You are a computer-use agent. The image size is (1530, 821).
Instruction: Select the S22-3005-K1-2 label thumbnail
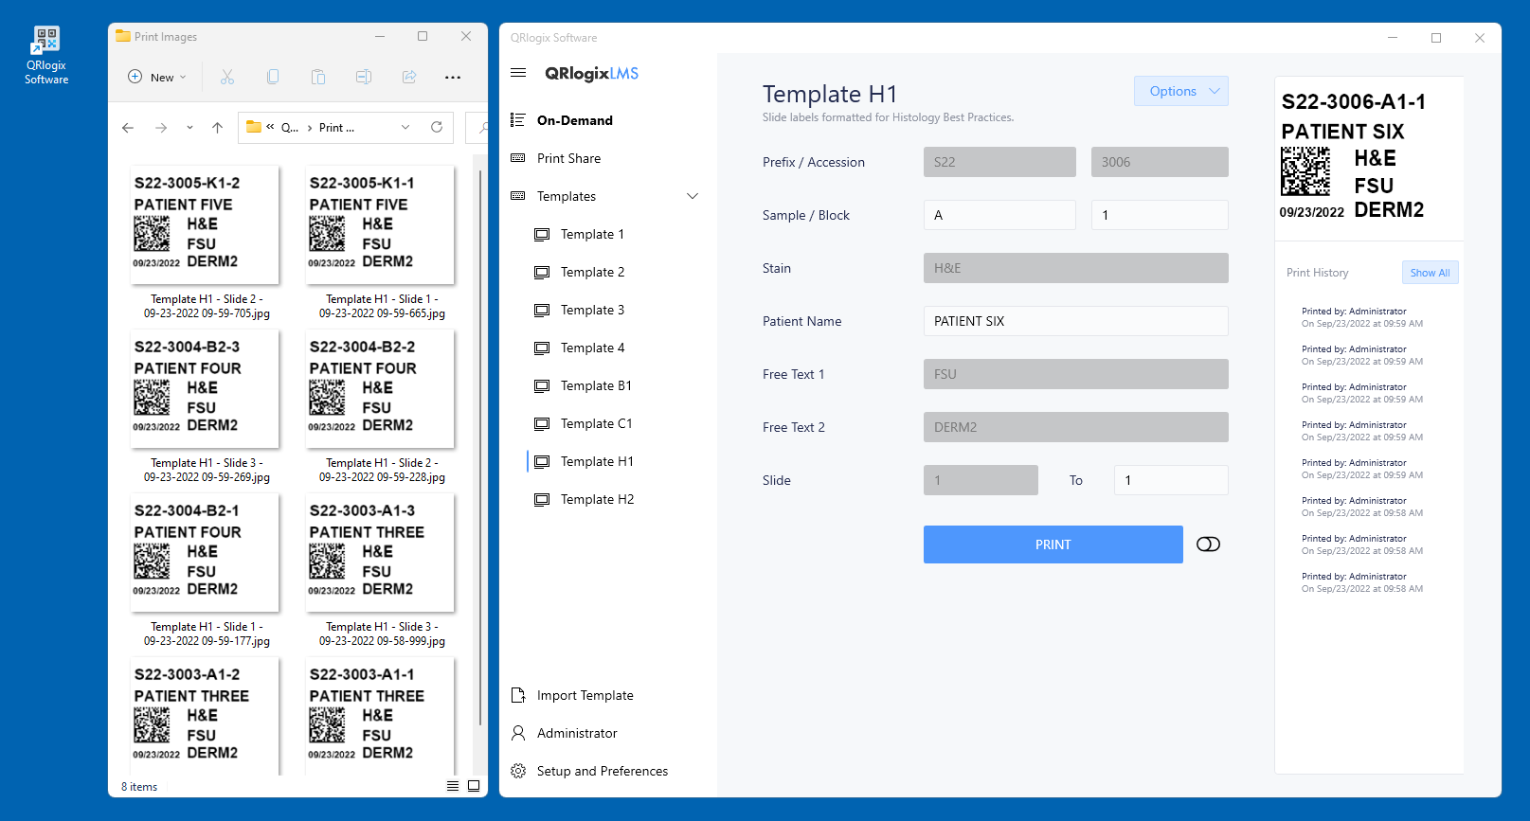coord(206,224)
